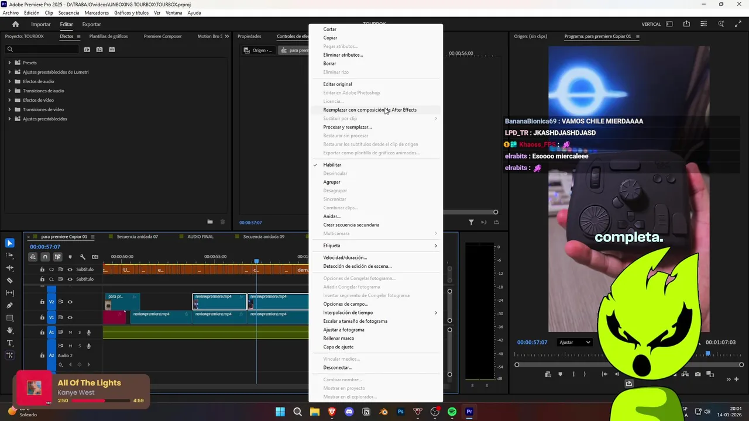The image size is (749, 421).
Task: Click the YUV Effects filter icon
Action: [112, 49]
